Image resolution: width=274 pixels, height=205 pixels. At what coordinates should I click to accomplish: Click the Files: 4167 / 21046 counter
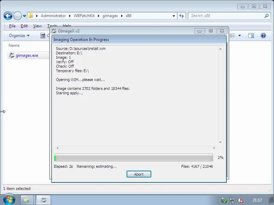click(197, 166)
